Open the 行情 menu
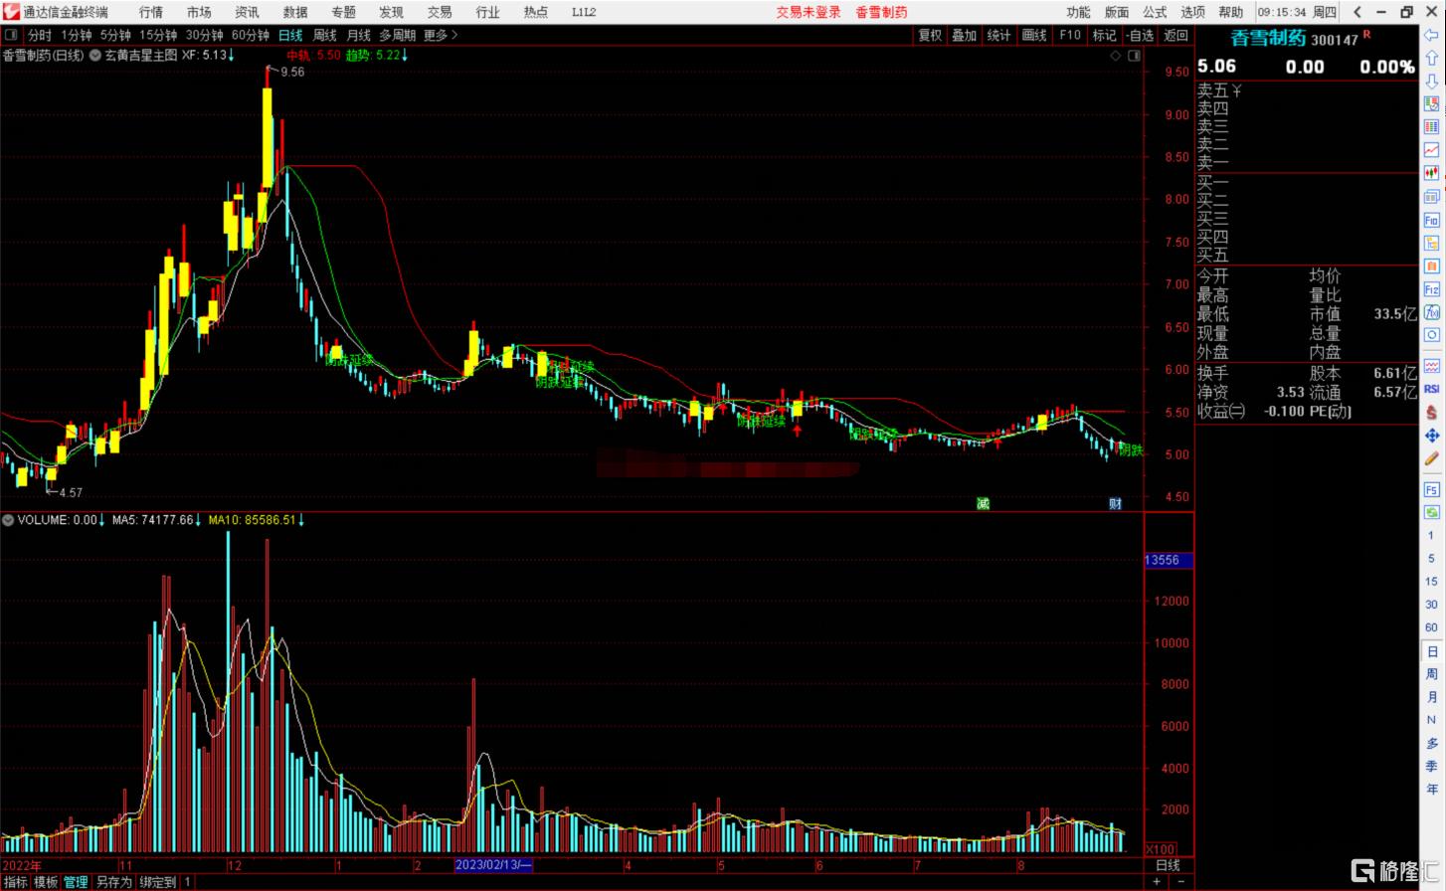Viewport: 1446px width, 891px height. [x=151, y=12]
